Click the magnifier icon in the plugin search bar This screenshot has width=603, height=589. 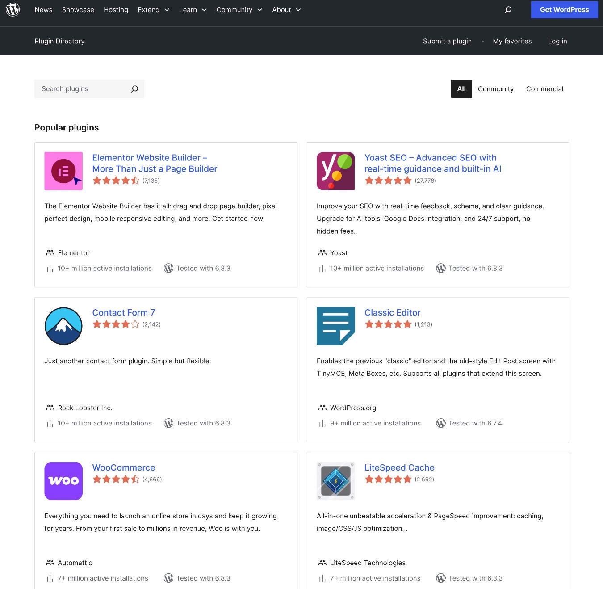[x=134, y=88]
